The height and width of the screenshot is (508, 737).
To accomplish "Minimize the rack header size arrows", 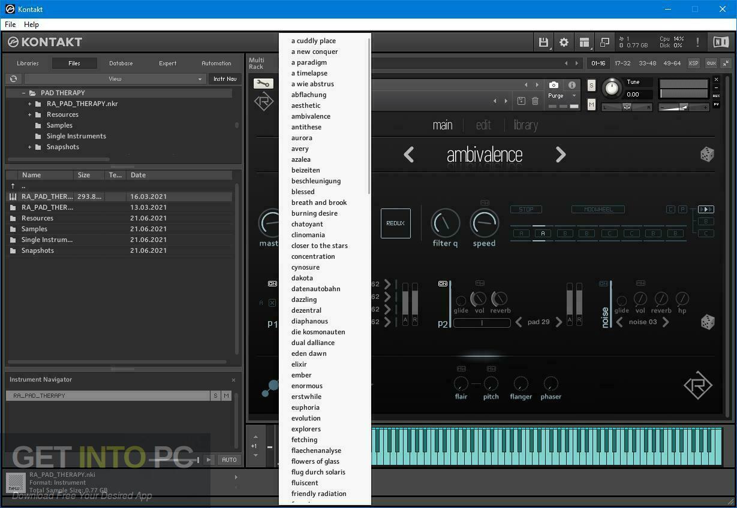I will point(726,63).
